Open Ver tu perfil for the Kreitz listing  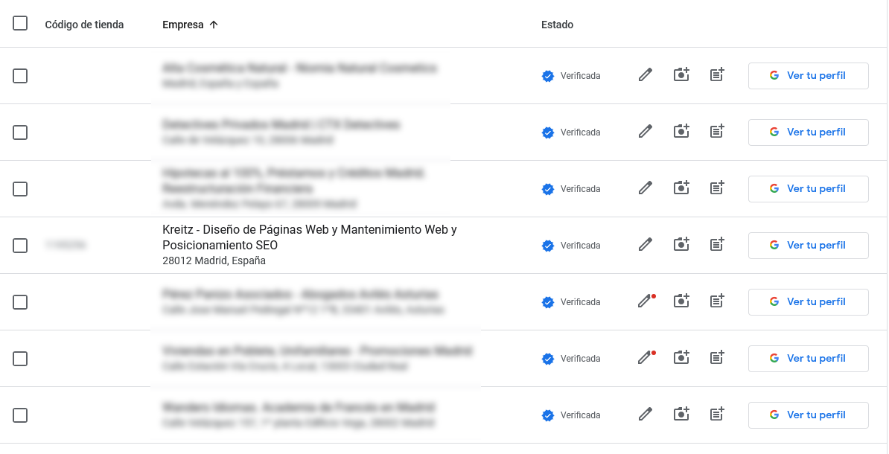pos(808,245)
